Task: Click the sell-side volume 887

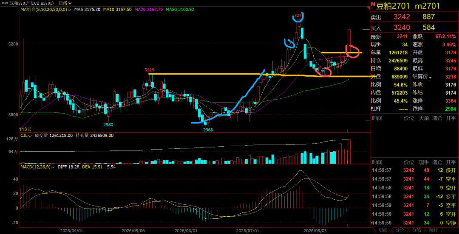Action: pyautogui.click(x=428, y=17)
